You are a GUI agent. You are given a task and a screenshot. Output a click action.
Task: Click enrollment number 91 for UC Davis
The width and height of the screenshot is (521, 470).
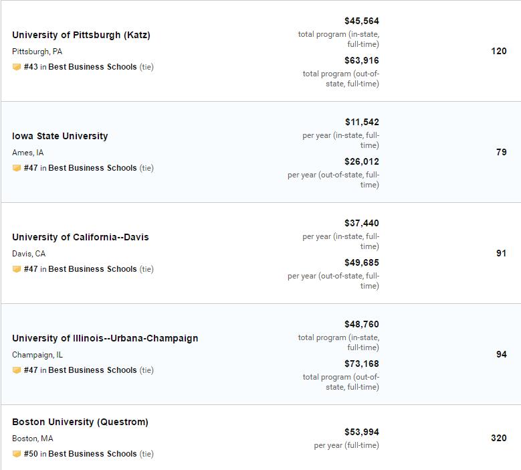(x=502, y=254)
